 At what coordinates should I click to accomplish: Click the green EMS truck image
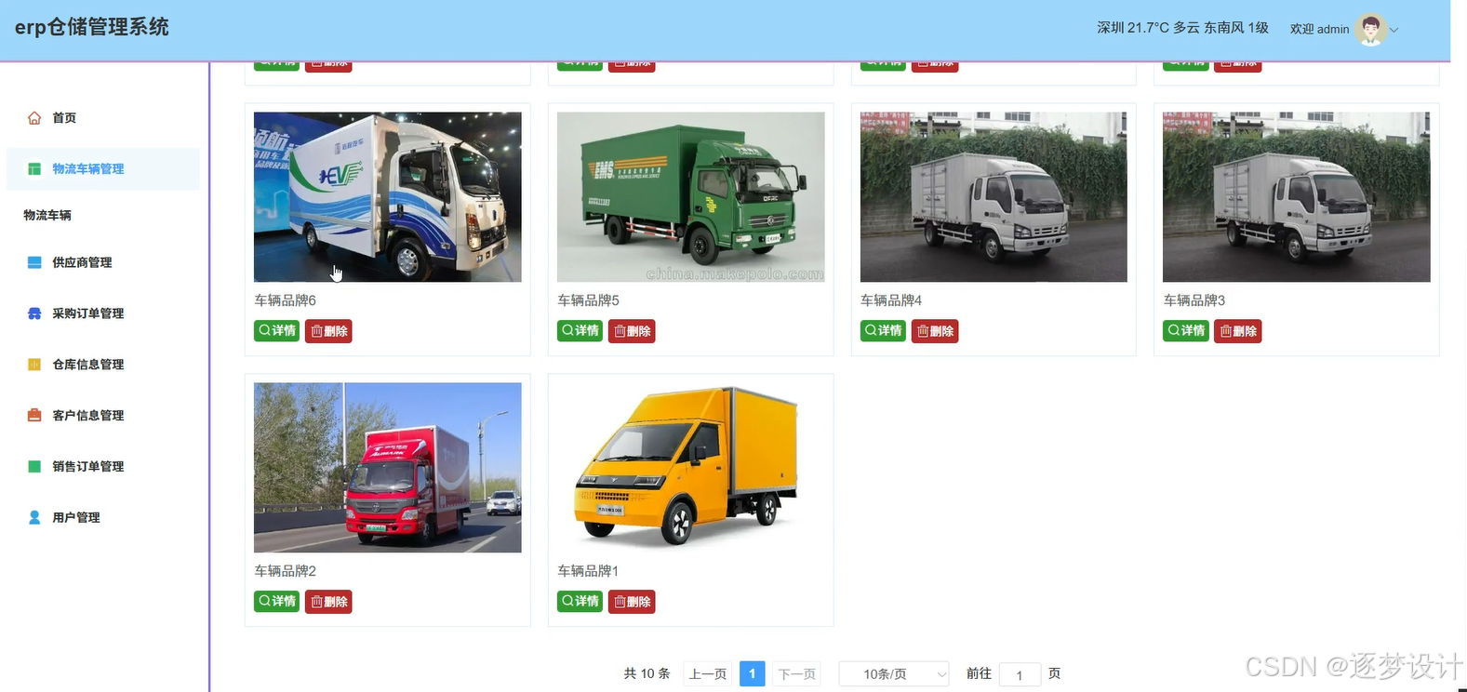(691, 197)
